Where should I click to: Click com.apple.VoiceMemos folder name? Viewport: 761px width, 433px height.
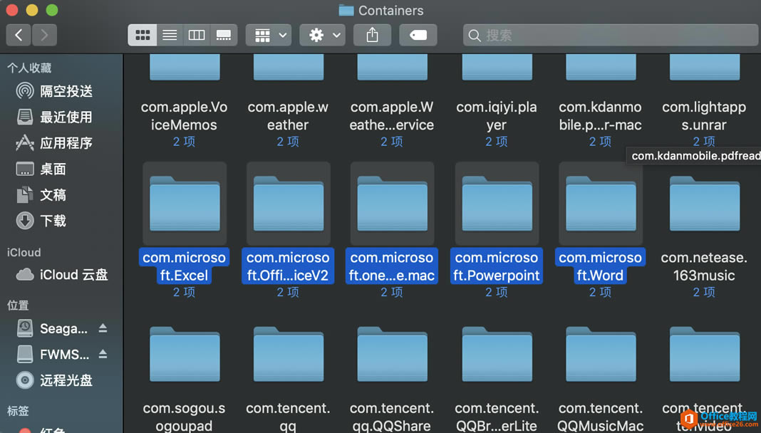coord(184,116)
